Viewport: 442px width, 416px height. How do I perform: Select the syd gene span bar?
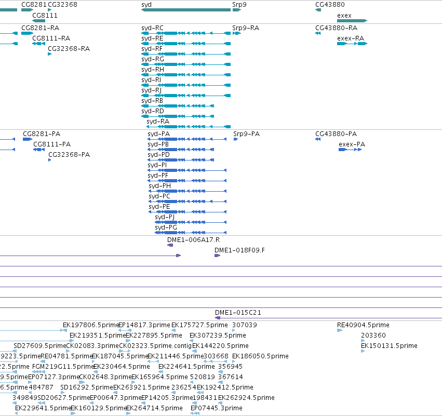pyautogui.click(x=186, y=10)
